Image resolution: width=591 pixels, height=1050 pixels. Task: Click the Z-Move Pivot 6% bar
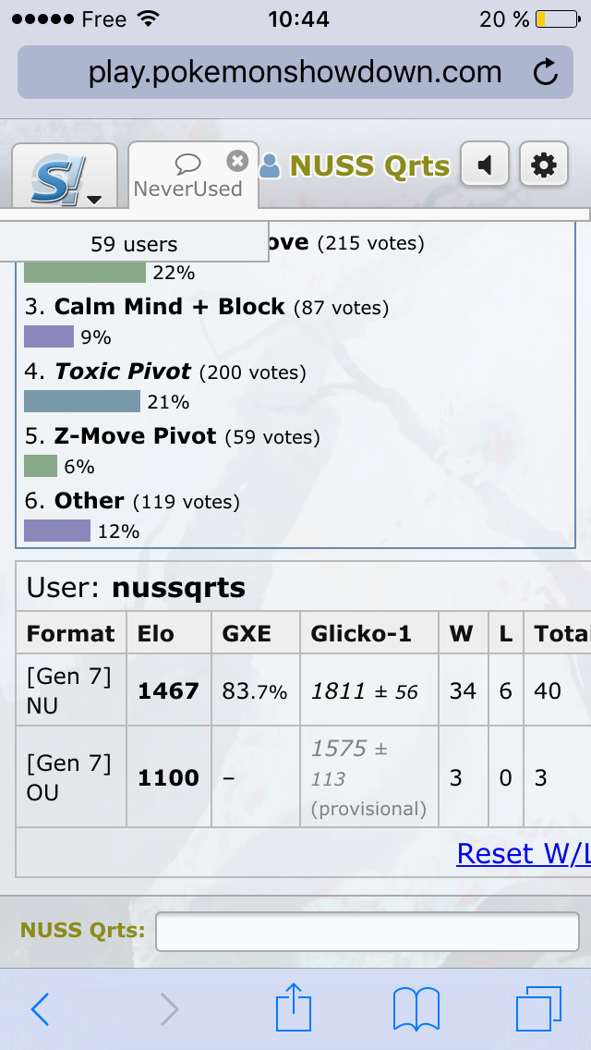click(41, 466)
